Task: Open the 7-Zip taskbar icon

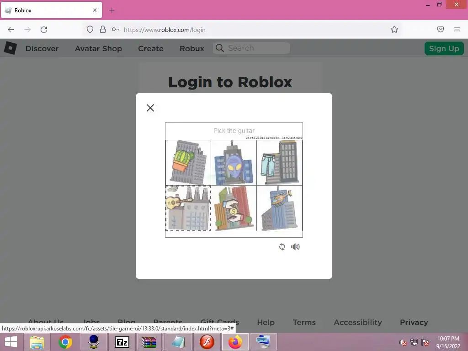Action: (122, 342)
